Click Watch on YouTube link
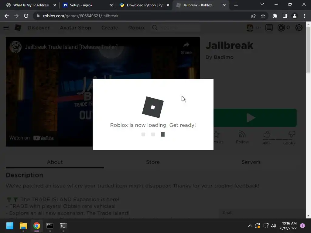 (32, 138)
